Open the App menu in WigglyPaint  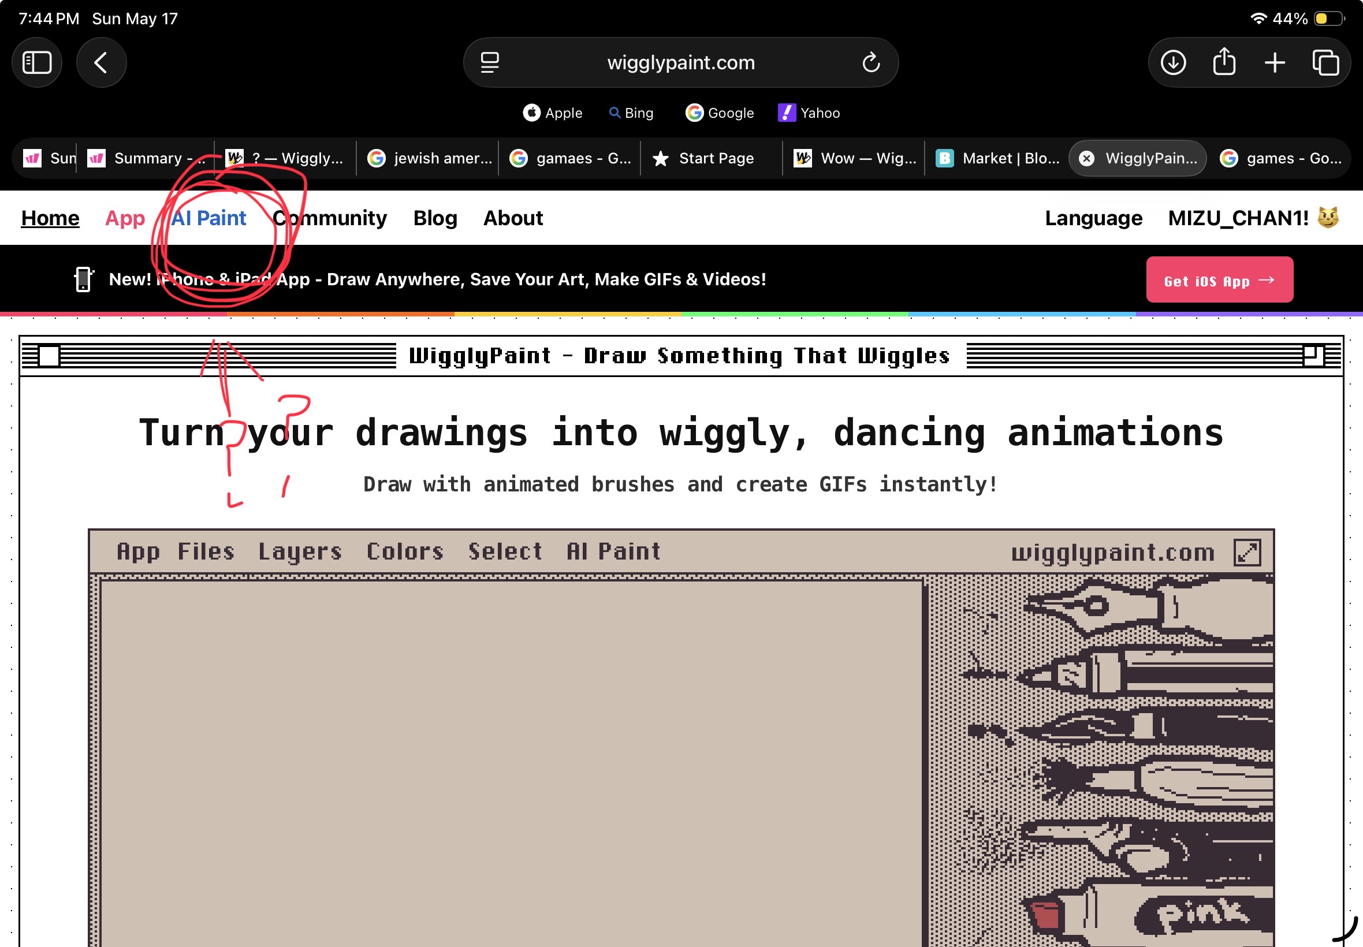click(x=138, y=552)
